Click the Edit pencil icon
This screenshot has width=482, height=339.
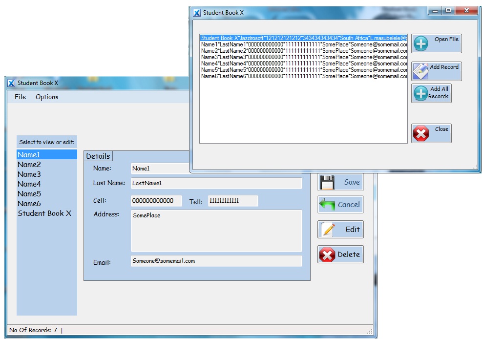[x=327, y=230]
